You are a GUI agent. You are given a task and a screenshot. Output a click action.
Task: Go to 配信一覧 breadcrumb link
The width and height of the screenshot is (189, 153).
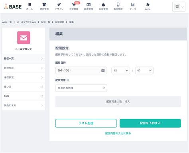coord(46,22)
